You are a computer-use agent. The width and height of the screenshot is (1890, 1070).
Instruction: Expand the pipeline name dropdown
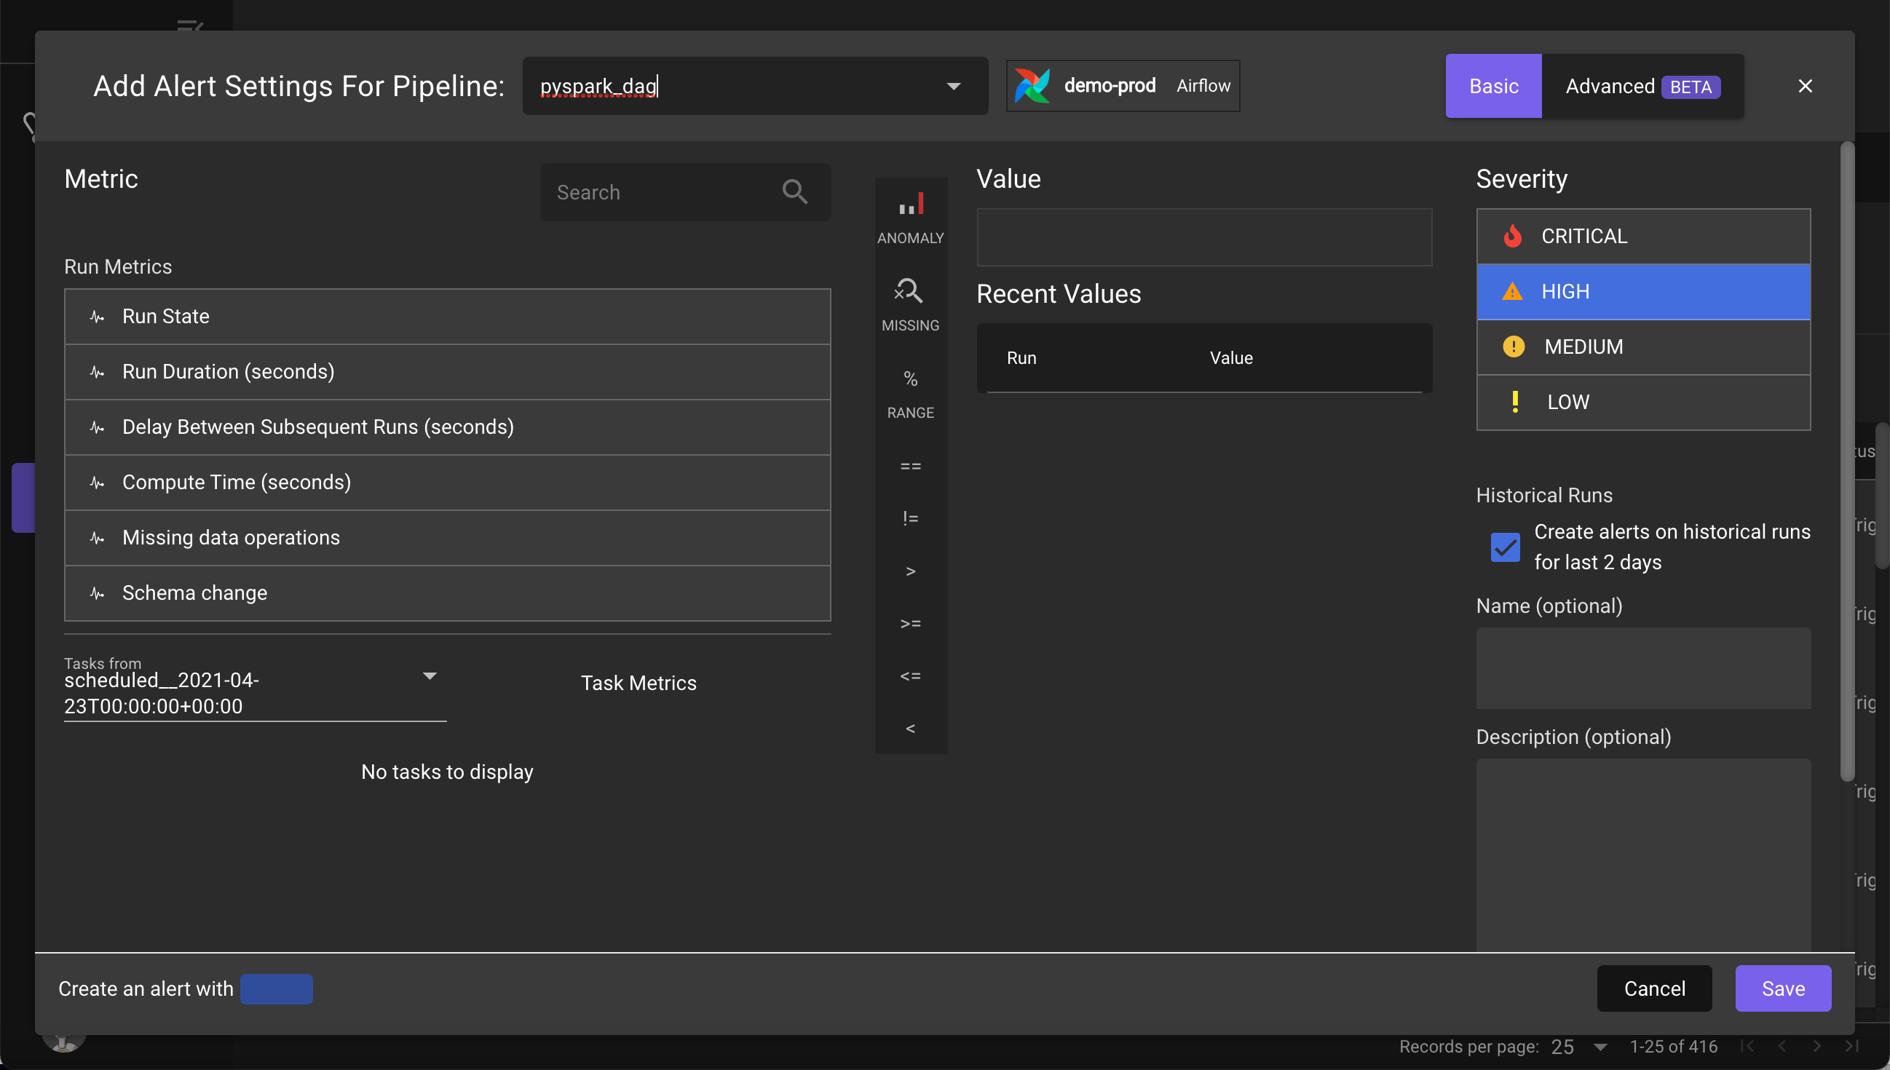tap(953, 87)
